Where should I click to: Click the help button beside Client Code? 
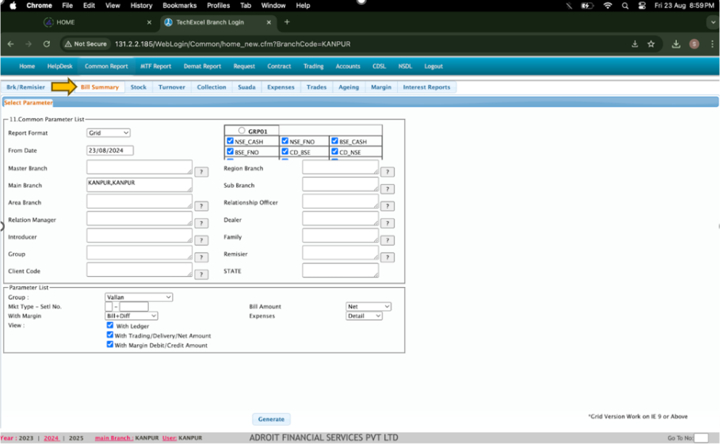[201, 274]
